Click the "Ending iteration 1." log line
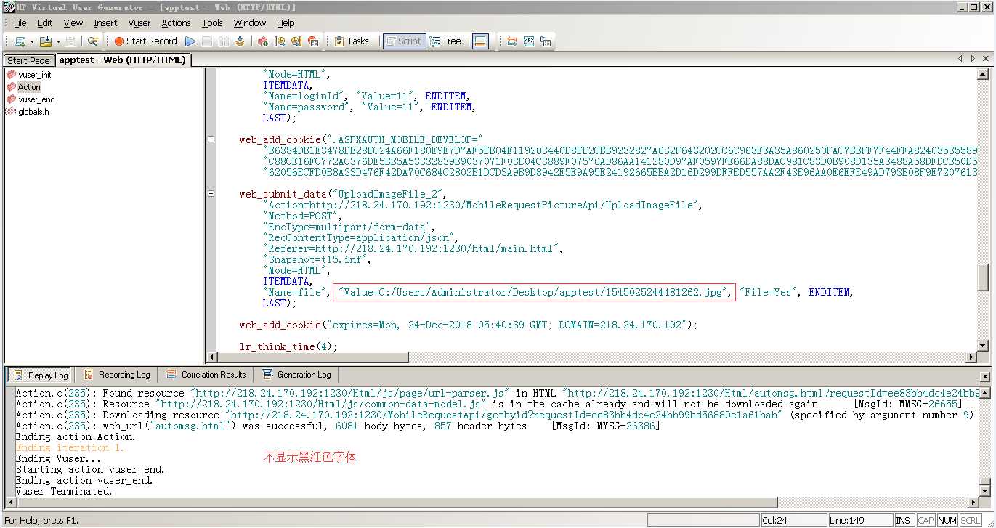This screenshot has width=996, height=528. pos(70,447)
